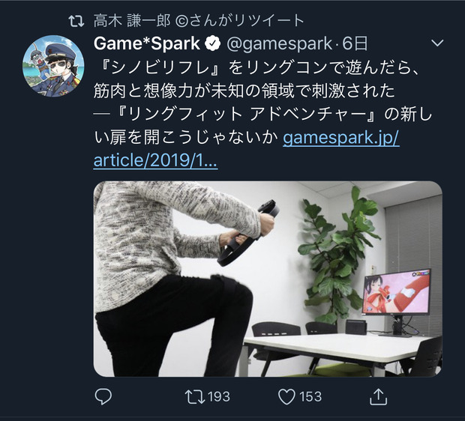Open the Game*Spark display name
This screenshot has width=465, height=421.
coord(147,44)
